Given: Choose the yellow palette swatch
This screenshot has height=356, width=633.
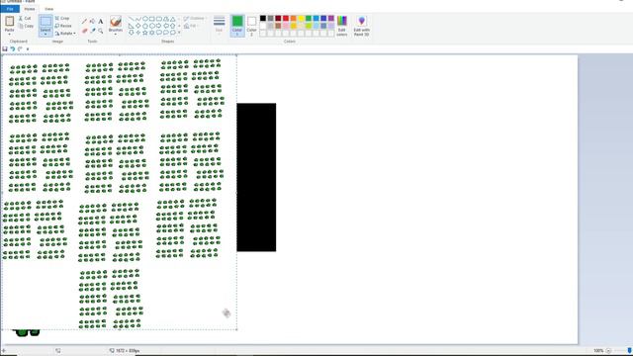Looking at the screenshot, I should coord(301,18).
